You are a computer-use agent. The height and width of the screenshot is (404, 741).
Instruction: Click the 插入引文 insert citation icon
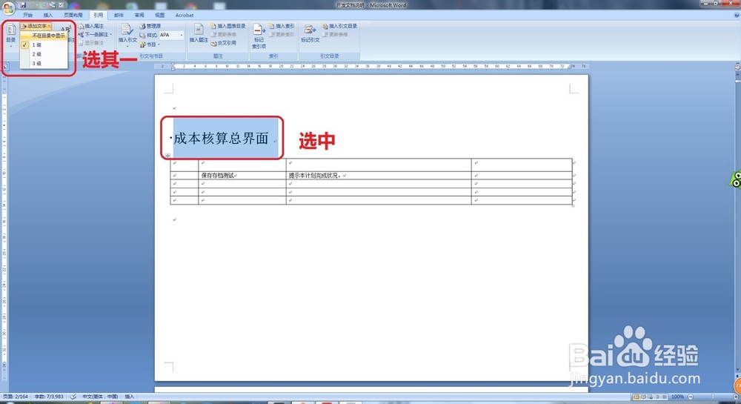[127, 30]
